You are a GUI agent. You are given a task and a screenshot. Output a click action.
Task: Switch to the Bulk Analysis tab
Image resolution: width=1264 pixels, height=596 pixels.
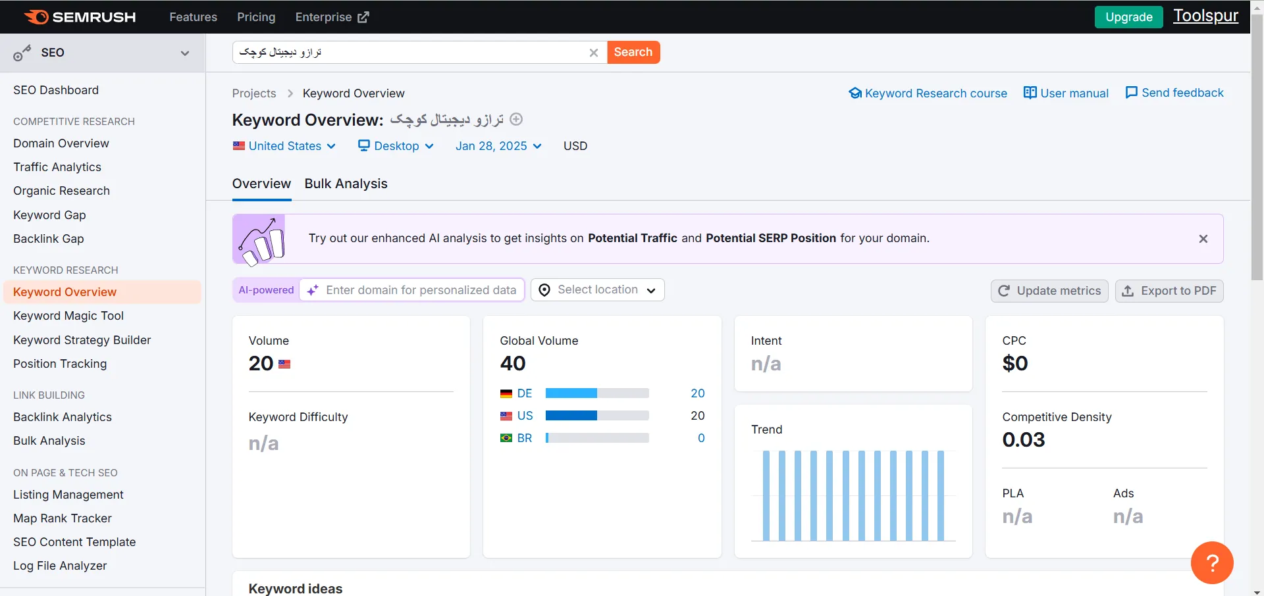[346, 184]
